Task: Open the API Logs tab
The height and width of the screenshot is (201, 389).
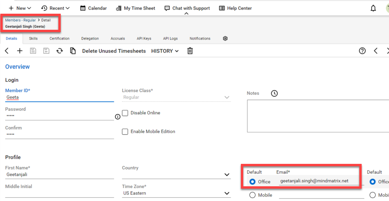Action: [x=170, y=38]
